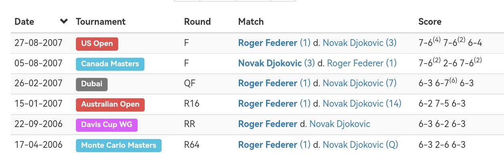The image size is (504, 165).
Task: Open the US Open tournament tag
Action: (97, 44)
